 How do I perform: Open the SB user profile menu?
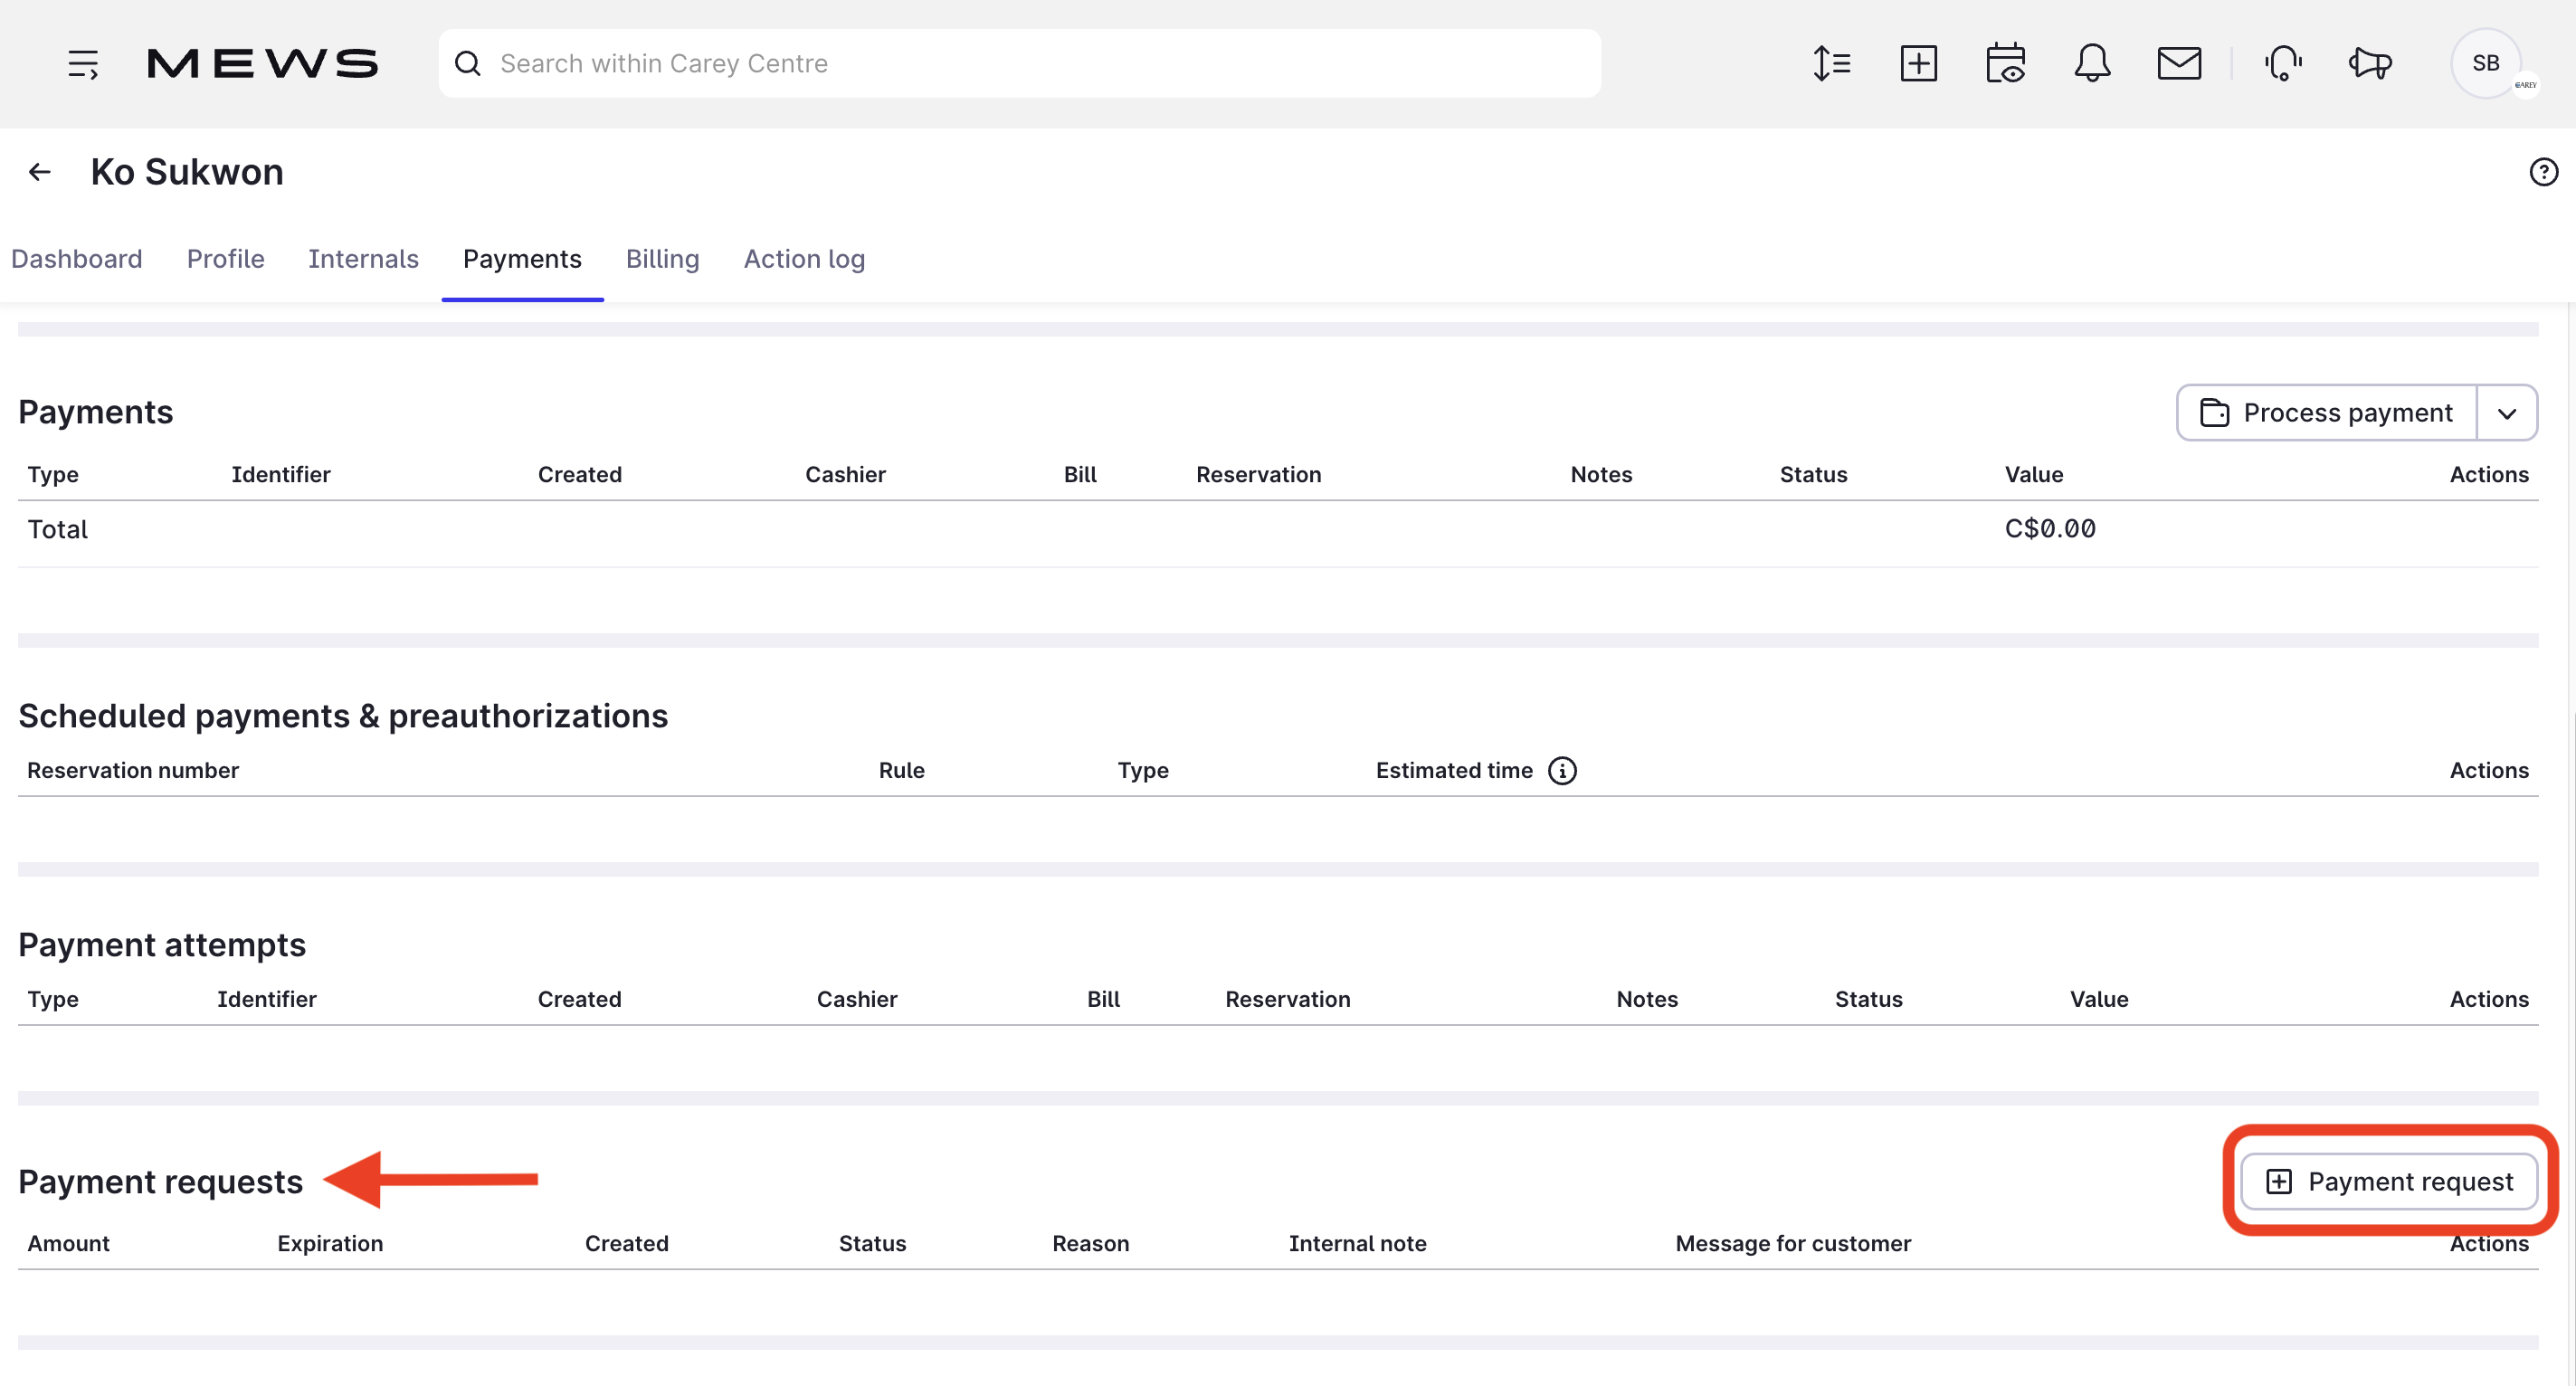2486,64
